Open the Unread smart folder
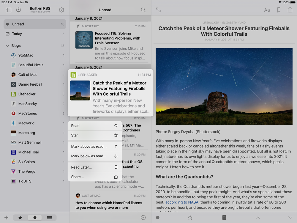Image resolution: width=297 pixels, height=223 pixels. 35,24
